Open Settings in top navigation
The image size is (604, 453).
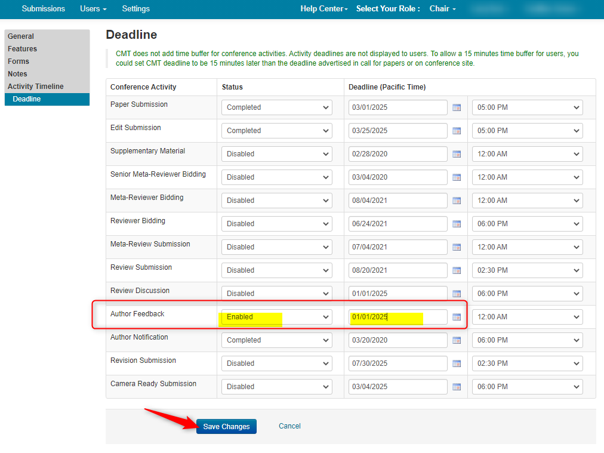[135, 8]
